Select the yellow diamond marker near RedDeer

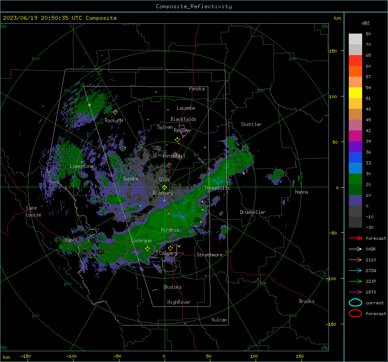coord(178,140)
